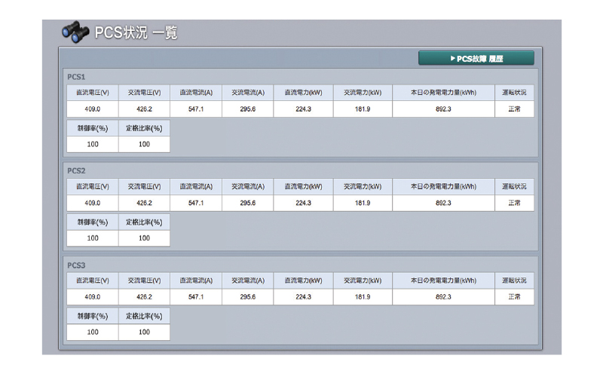
Task: Click PCS3 交流電流(A) value 295.6
Action: 248,297
